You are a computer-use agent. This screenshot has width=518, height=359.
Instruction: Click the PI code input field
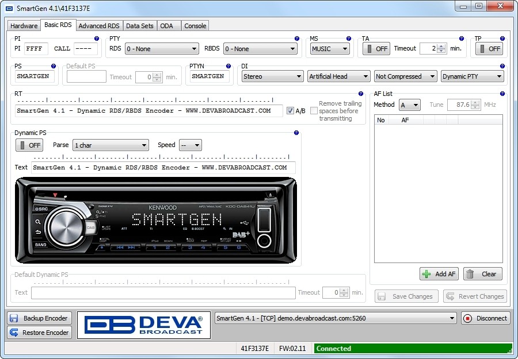(36, 49)
